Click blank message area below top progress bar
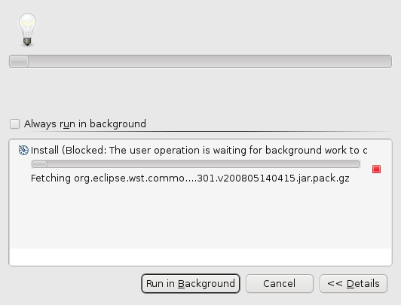The image size is (401, 305). point(200,92)
